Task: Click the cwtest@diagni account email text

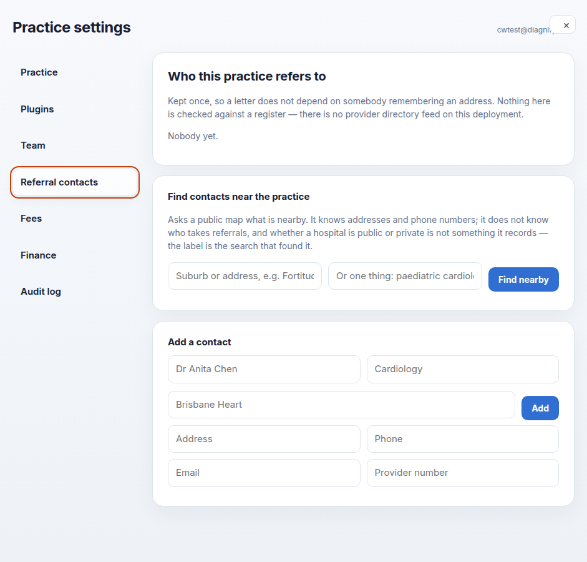Action: point(524,30)
